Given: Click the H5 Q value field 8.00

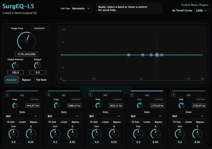Looking at the screenshot, I should [197, 142].
